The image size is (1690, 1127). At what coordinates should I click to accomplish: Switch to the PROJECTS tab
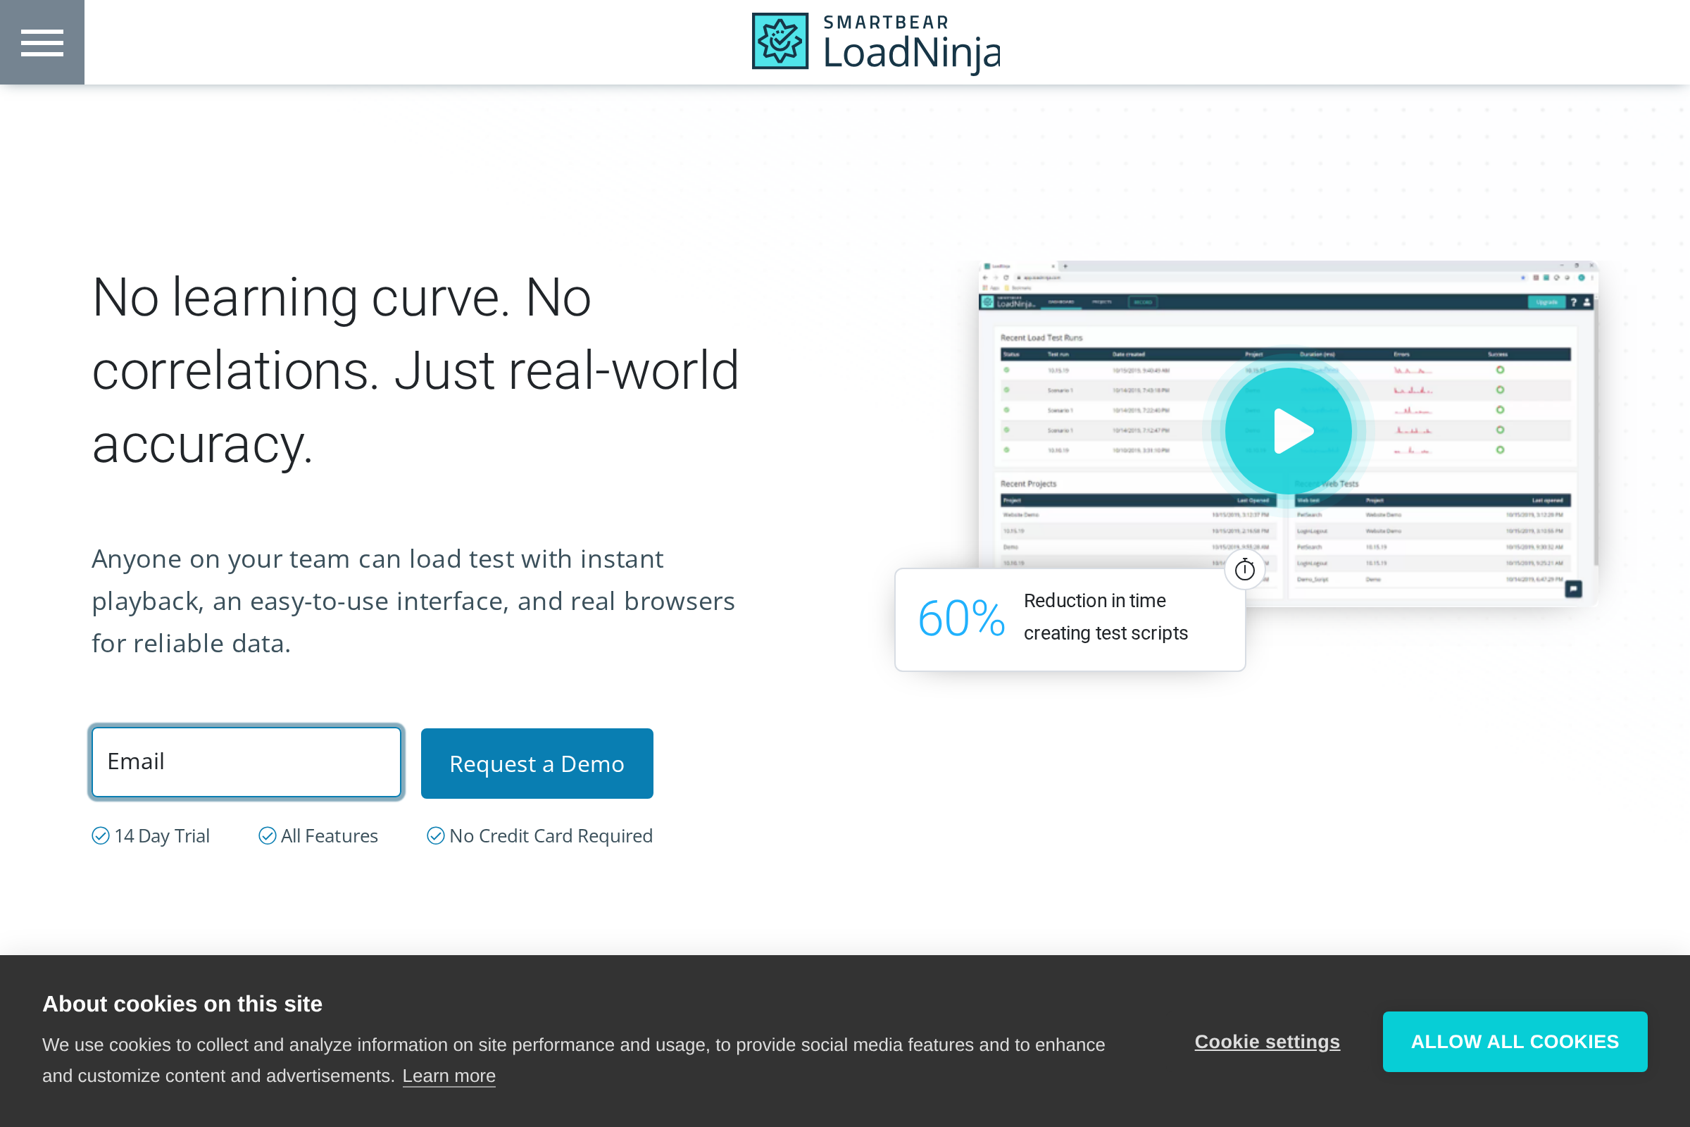[1102, 302]
